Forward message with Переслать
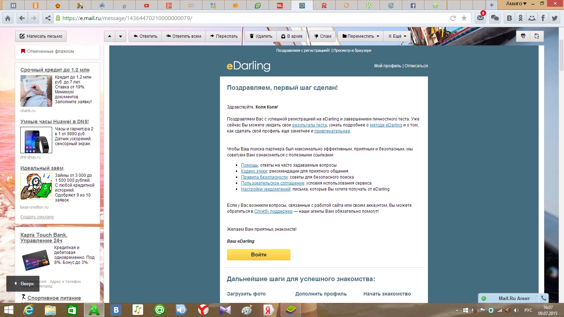 [224, 36]
